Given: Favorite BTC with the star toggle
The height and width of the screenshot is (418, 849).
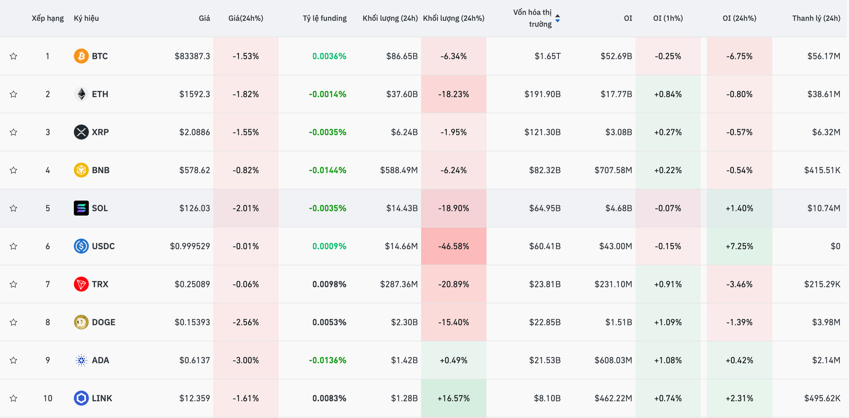Looking at the screenshot, I should click(x=14, y=56).
